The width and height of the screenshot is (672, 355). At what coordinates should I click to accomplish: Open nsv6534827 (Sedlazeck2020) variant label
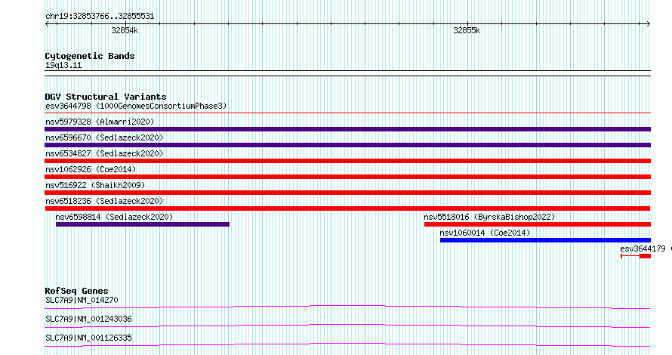104,153
